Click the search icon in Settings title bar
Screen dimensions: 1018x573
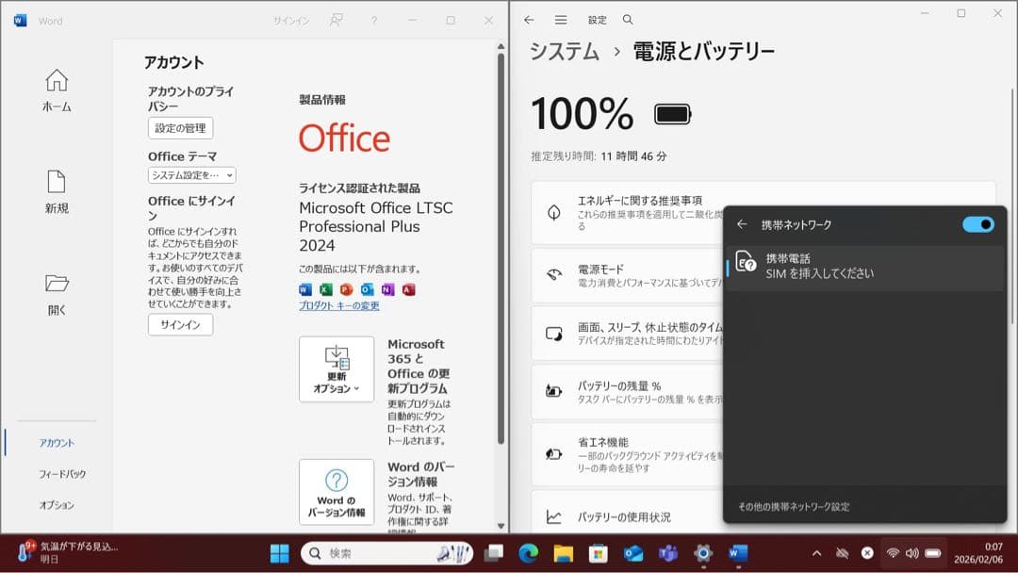[626, 19]
